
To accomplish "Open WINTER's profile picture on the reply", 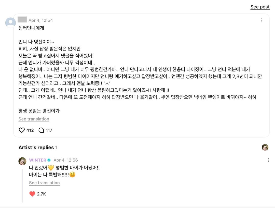I will point(22,161).
